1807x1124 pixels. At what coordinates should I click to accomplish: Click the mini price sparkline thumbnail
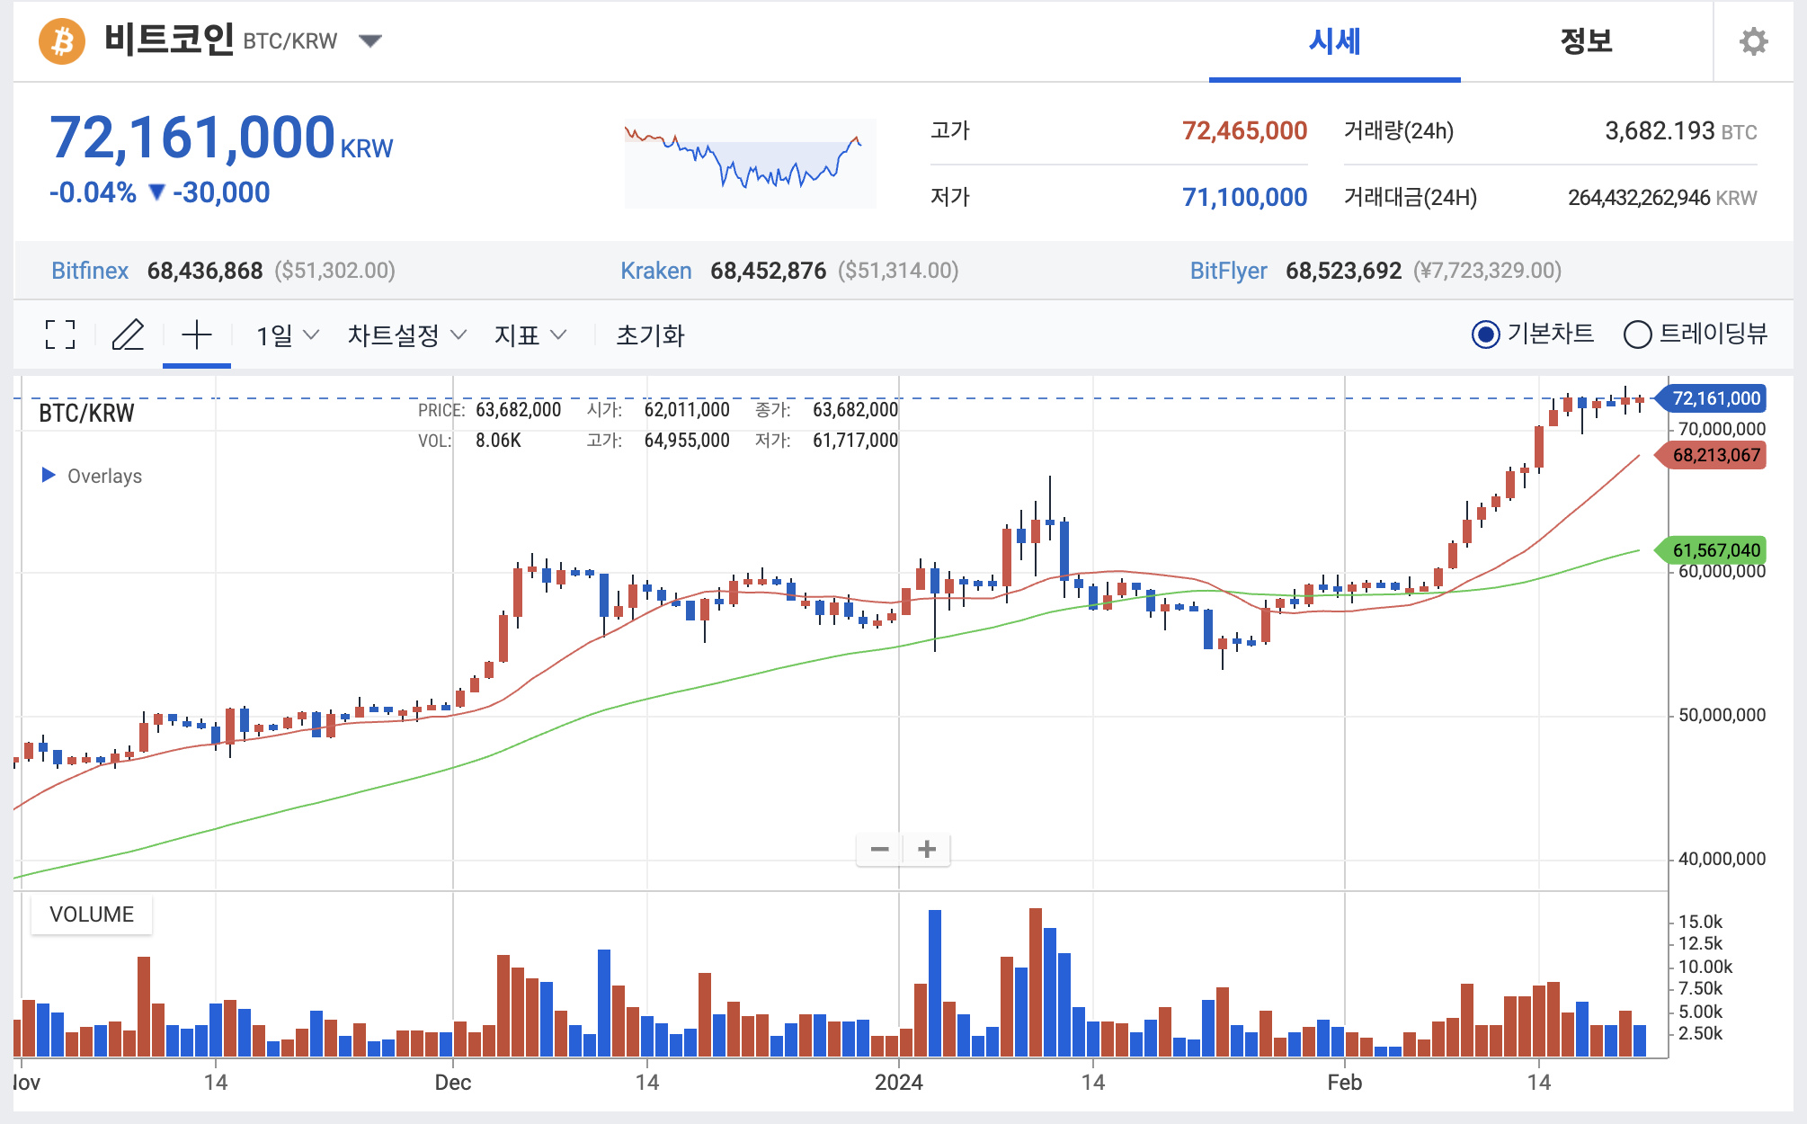click(749, 164)
